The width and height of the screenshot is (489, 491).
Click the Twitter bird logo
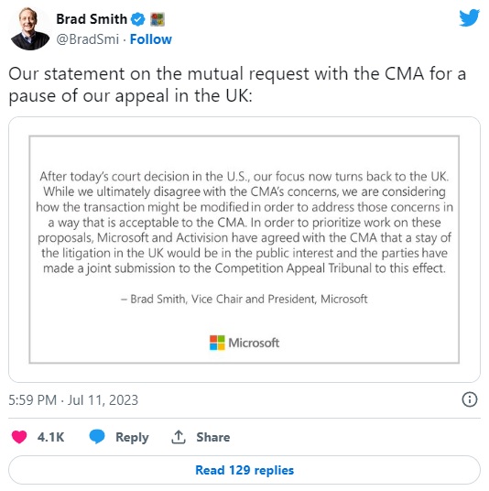469,17
